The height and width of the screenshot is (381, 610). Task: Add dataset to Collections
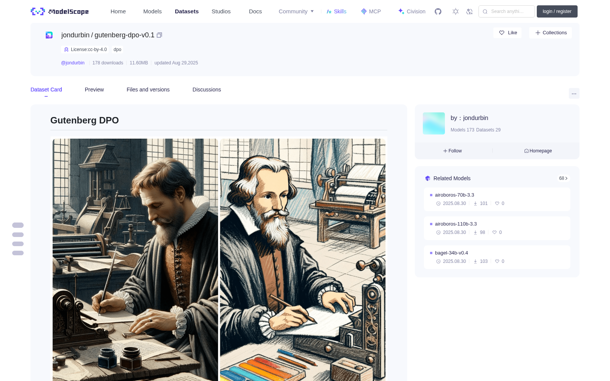click(x=551, y=33)
